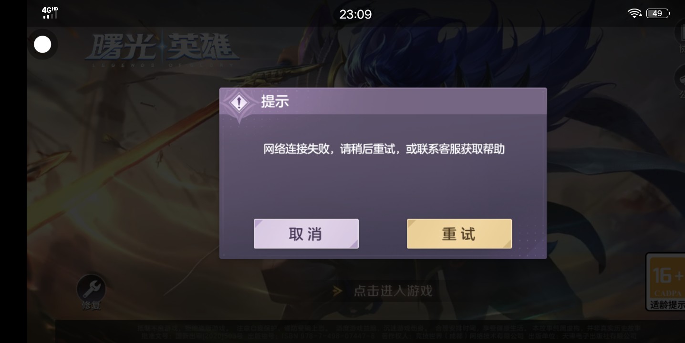This screenshot has height=343, width=685.
Task: Tap the battery indicator showing 49
Action: 658,13
